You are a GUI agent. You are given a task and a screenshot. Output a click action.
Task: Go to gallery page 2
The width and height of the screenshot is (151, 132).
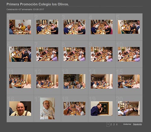point(111,124)
